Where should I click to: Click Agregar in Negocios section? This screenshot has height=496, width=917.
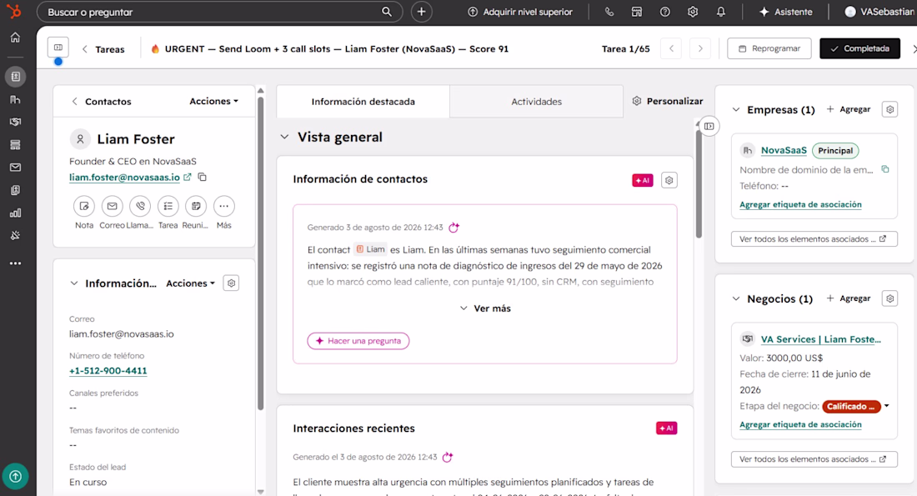(x=849, y=298)
